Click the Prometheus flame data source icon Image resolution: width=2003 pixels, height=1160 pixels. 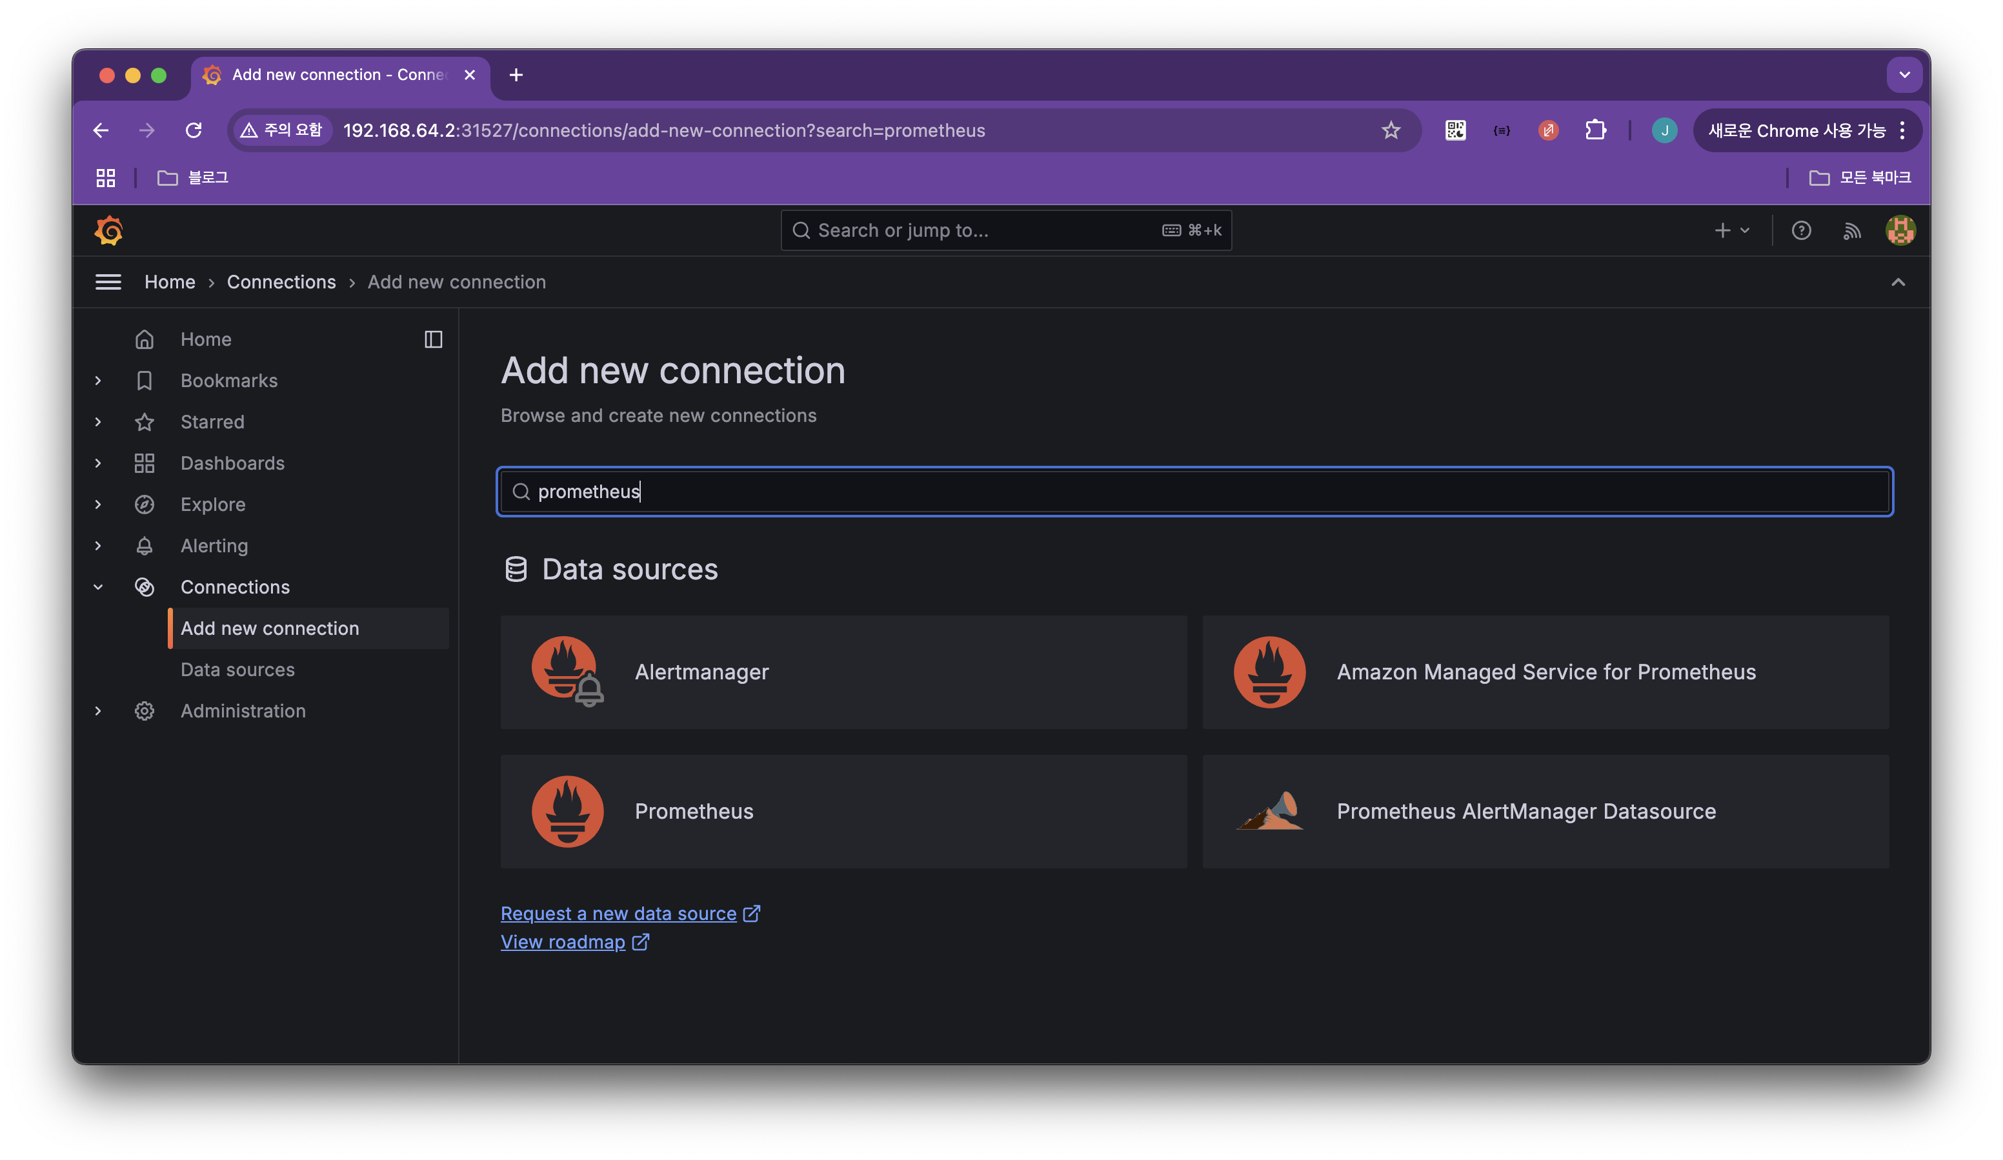pyautogui.click(x=567, y=811)
